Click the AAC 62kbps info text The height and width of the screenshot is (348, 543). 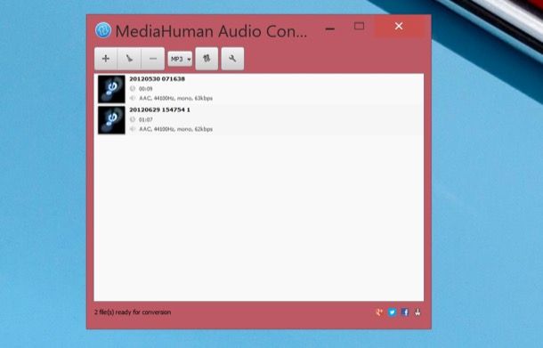click(x=175, y=129)
